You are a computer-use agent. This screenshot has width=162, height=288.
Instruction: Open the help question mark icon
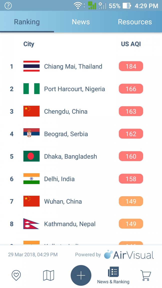(8, 6)
